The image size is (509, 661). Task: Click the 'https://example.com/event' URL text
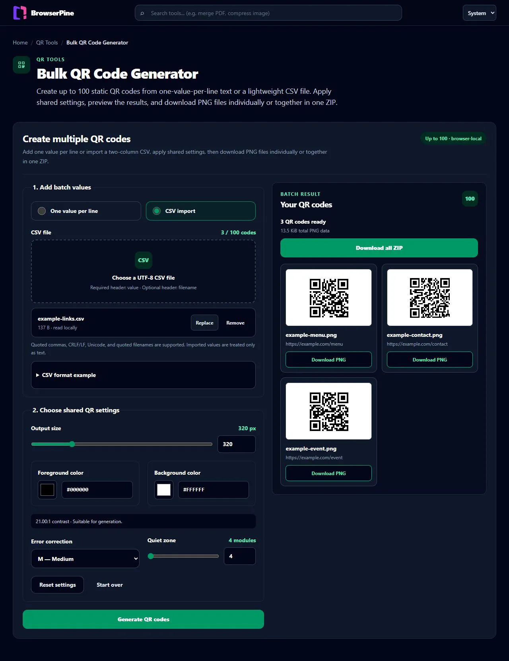click(314, 458)
